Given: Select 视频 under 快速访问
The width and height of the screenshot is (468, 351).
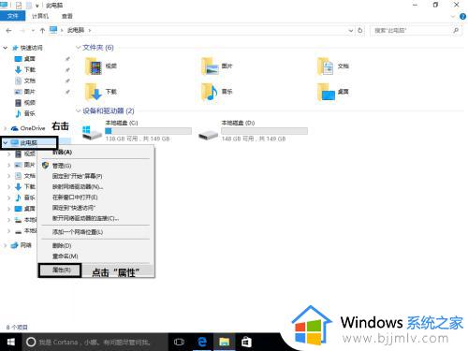Looking at the screenshot, I should point(25,103).
